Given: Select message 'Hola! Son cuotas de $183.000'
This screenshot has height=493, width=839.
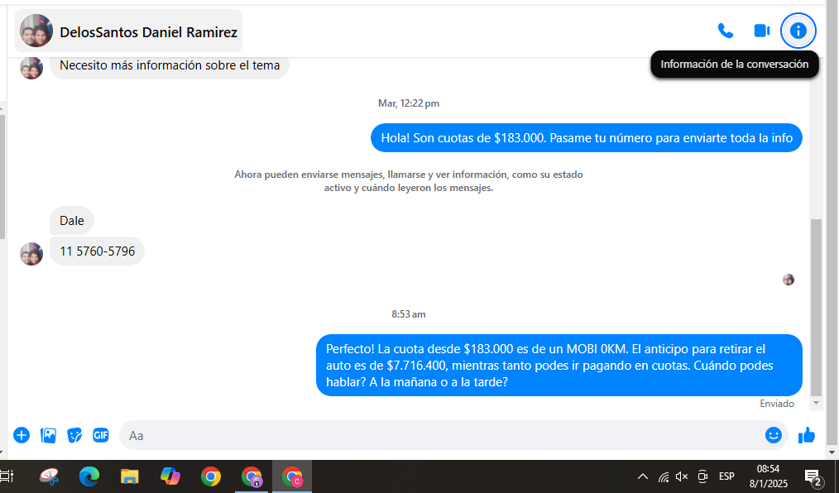Looking at the screenshot, I should pos(587,138).
